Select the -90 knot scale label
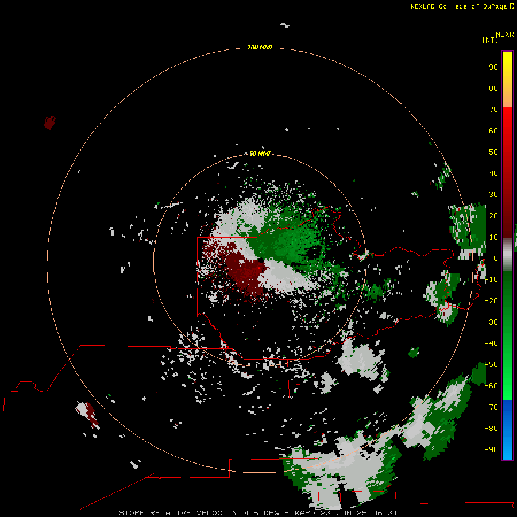The width and height of the screenshot is (517, 517). coord(491,450)
